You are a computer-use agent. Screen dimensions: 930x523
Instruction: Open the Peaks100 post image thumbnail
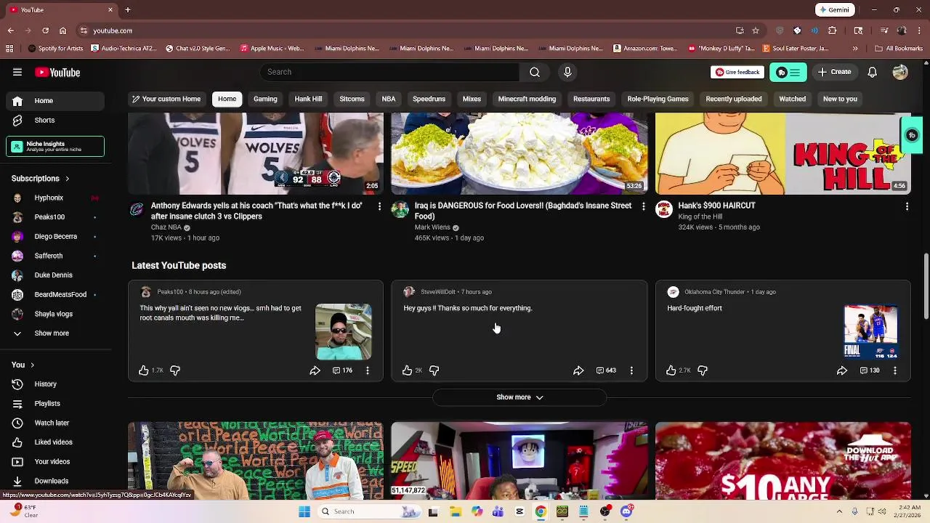pyautogui.click(x=343, y=332)
